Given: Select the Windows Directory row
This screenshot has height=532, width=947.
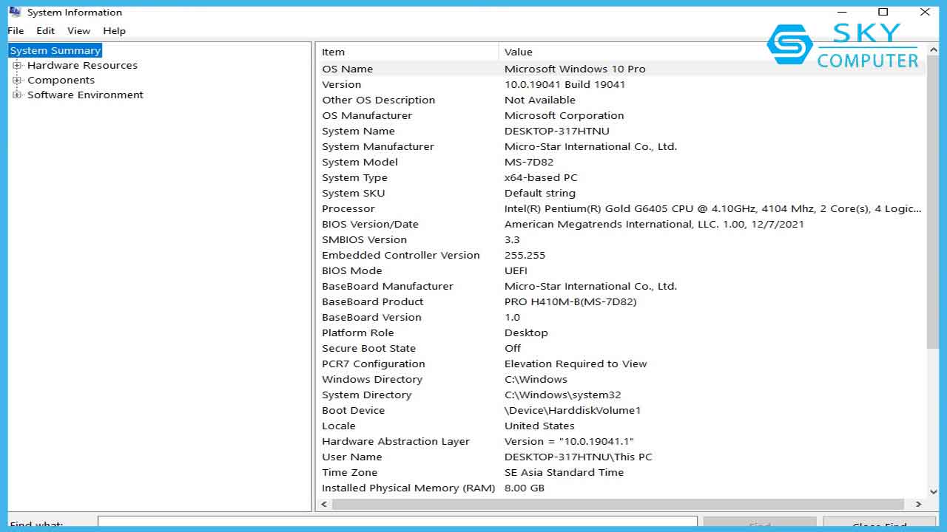Looking at the screenshot, I should tap(621, 379).
